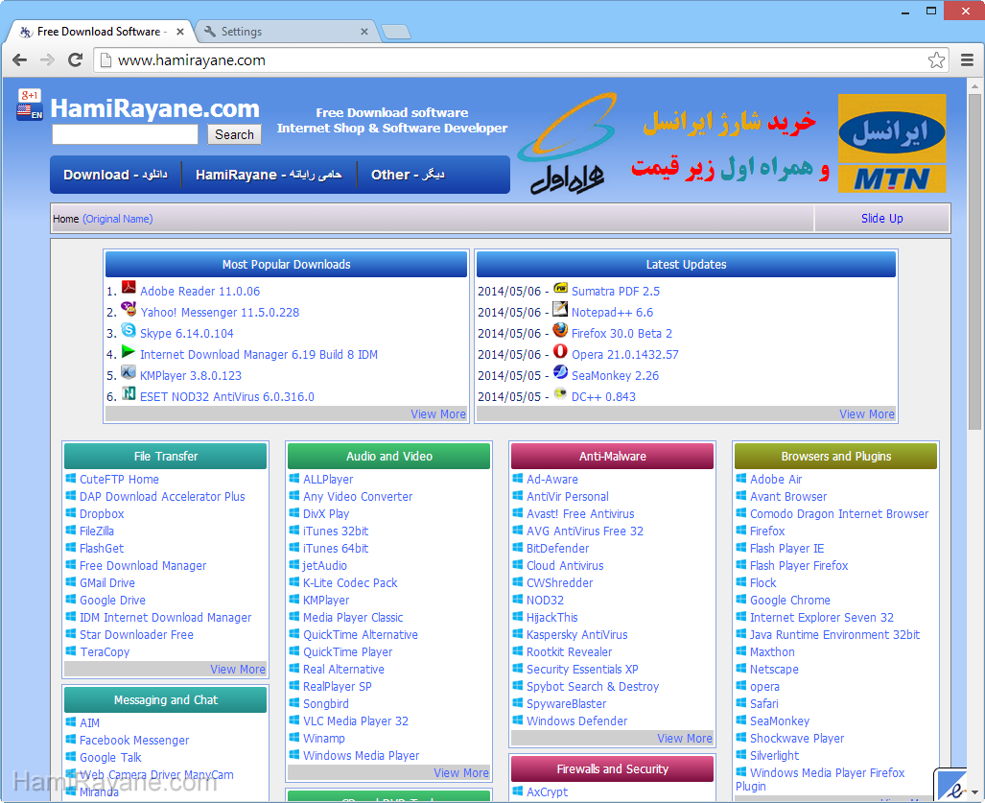View More in File Transfer section
Image resolution: width=985 pixels, height=803 pixels.
pyautogui.click(x=238, y=670)
